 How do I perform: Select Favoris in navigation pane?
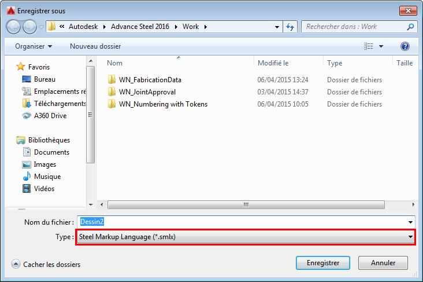(x=39, y=67)
